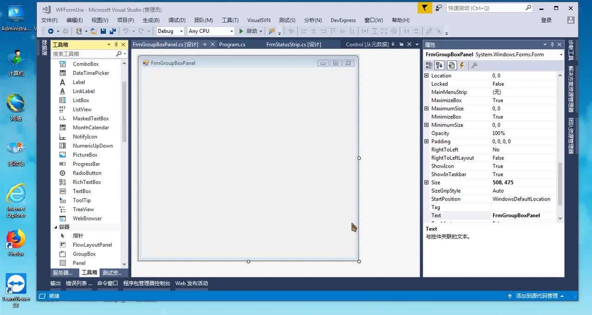Expand the Padding property

tap(426, 141)
